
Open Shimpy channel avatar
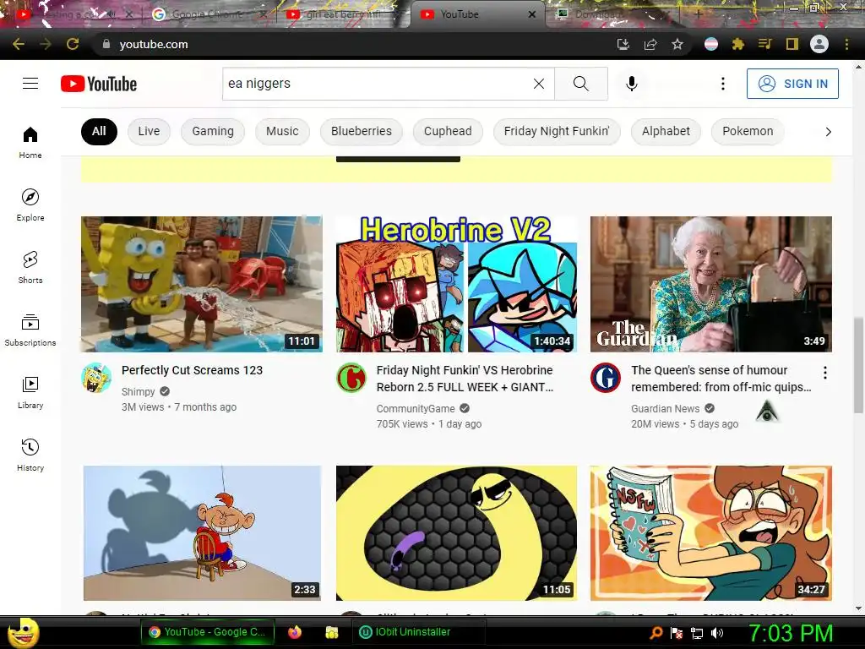[x=96, y=378]
